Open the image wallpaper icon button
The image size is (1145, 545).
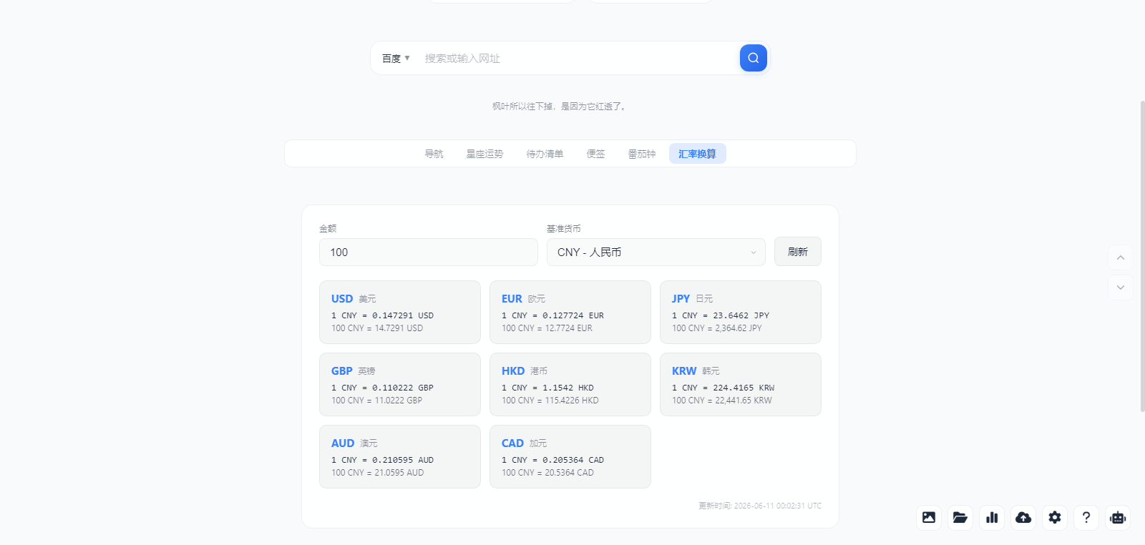coord(929,517)
